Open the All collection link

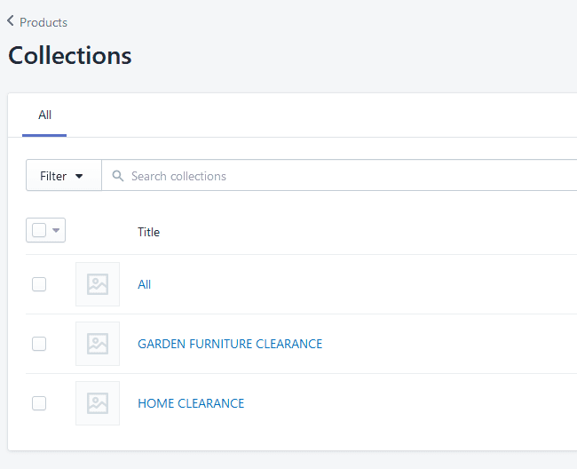144,284
